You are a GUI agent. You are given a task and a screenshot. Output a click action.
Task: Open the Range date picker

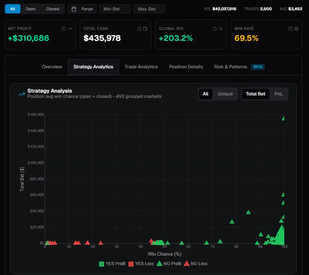[82, 9]
